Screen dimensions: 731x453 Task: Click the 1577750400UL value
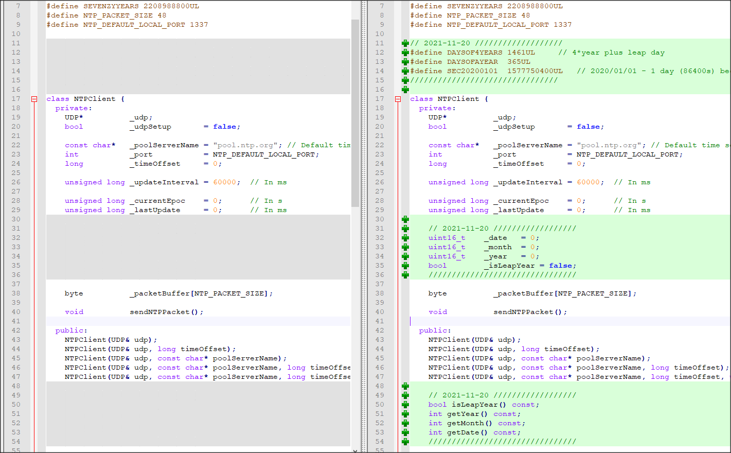pyautogui.click(x=535, y=71)
